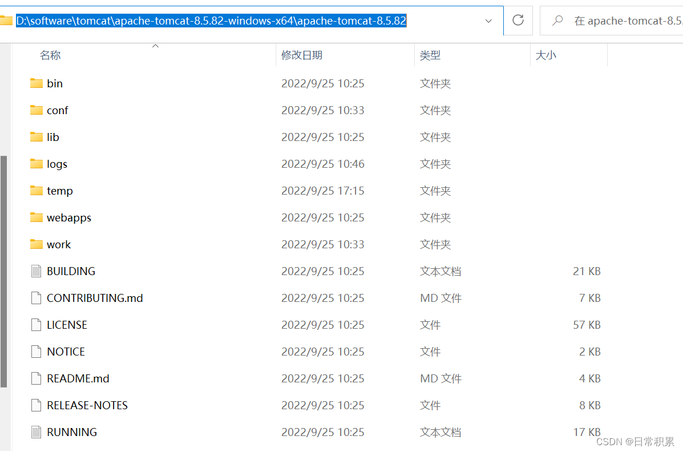Click the temp folder icon

(x=37, y=191)
